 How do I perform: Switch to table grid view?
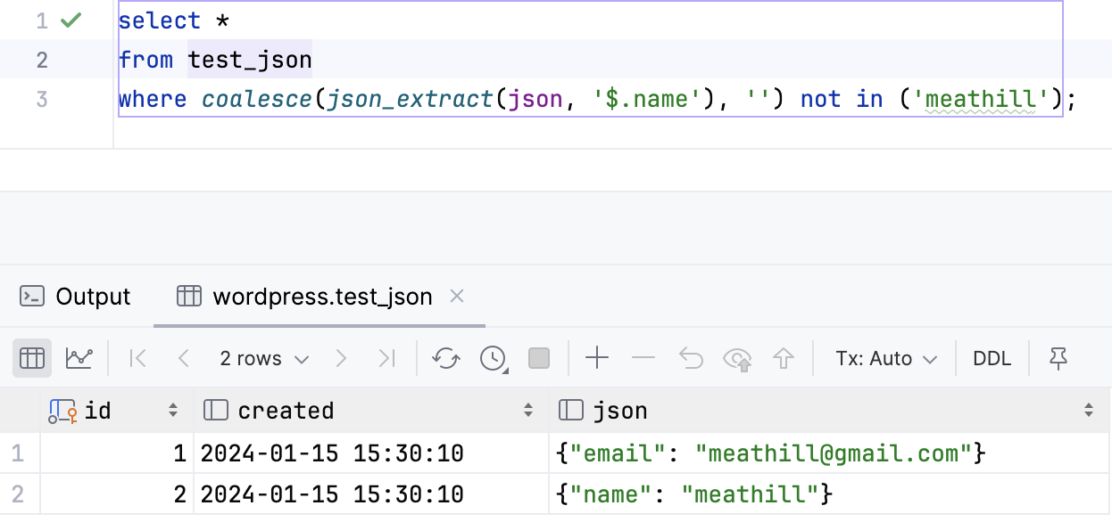tap(32, 359)
